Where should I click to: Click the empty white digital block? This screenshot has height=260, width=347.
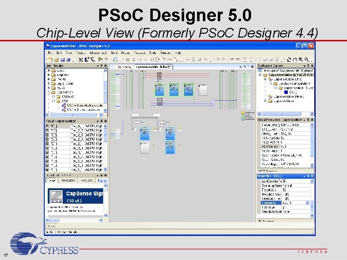click(x=203, y=90)
